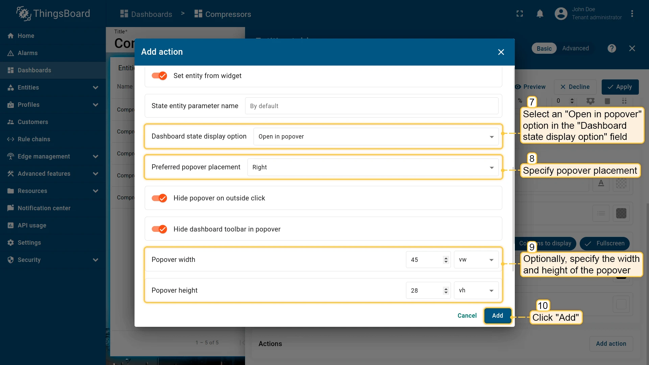Open the notifications bell icon
Screen dimensions: 649x365
click(540, 14)
